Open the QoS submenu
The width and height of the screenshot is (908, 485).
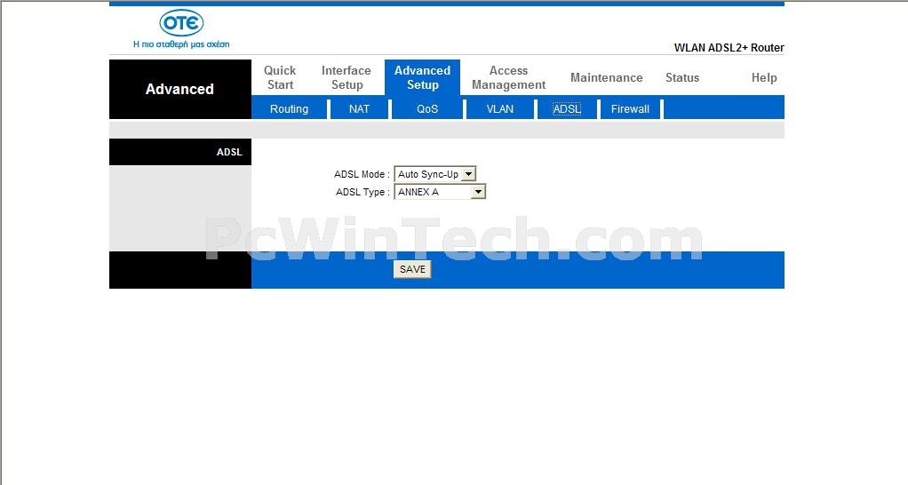pos(427,108)
